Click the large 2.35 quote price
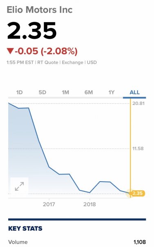The width and height of the screenshot is (154, 247). pos(32,30)
